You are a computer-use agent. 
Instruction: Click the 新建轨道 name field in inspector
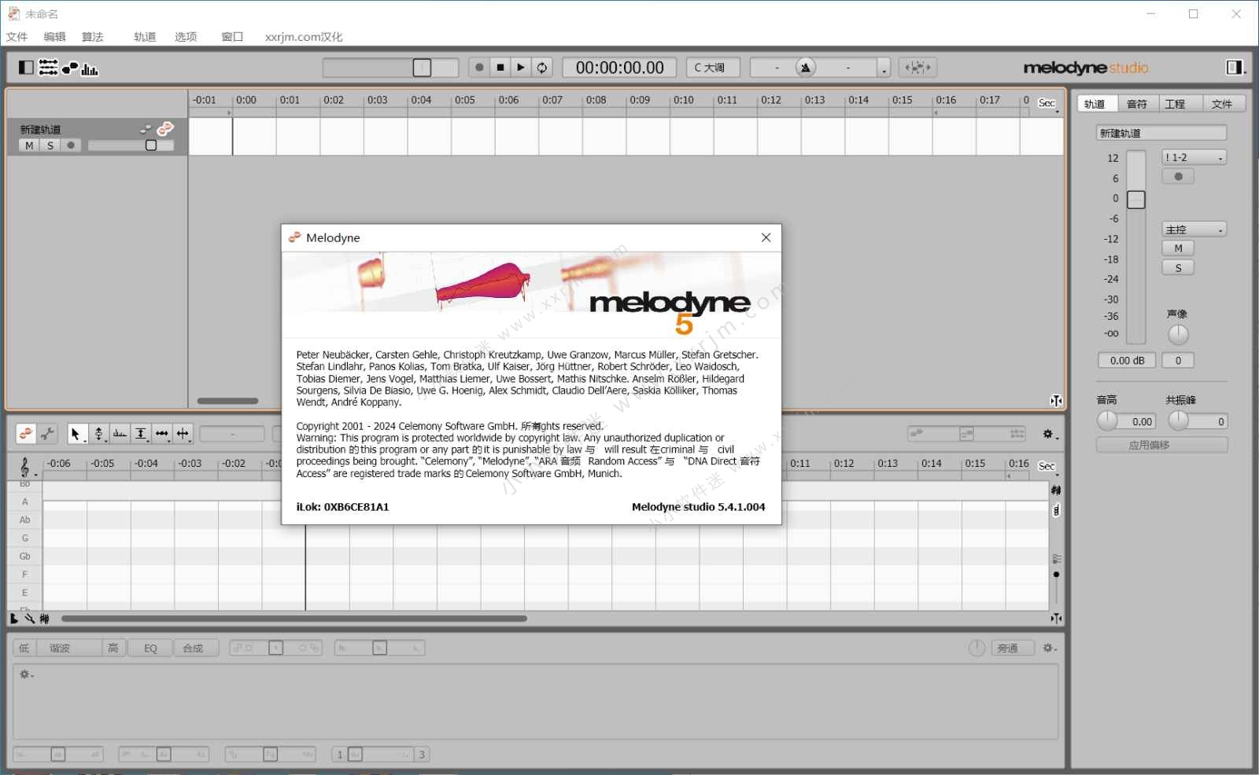tap(1161, 133)
